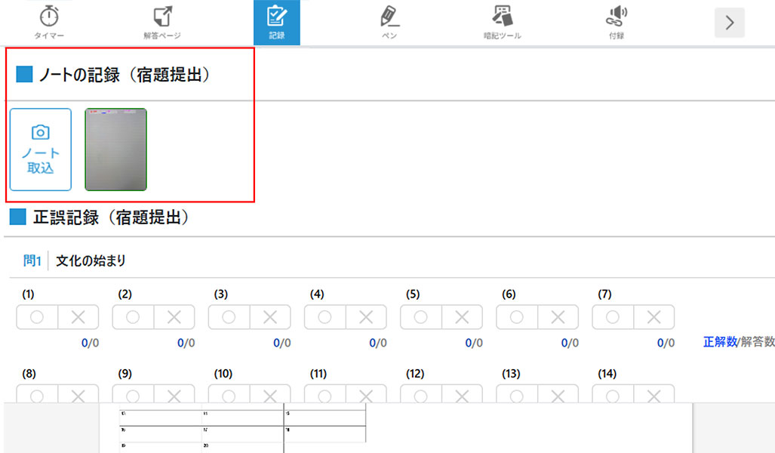Click the 正解数 label link

[720, 342]
